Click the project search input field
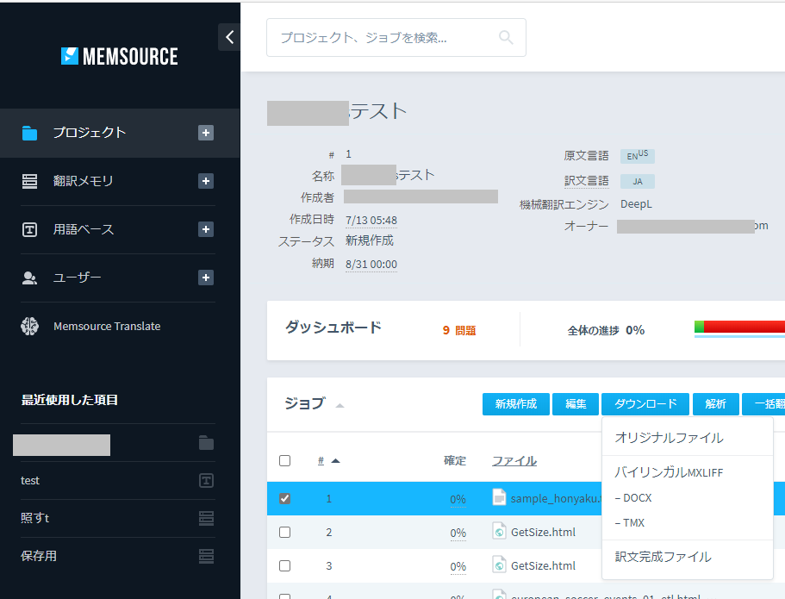785x599 pixels. pyautogui.click(x=396, y=38)
